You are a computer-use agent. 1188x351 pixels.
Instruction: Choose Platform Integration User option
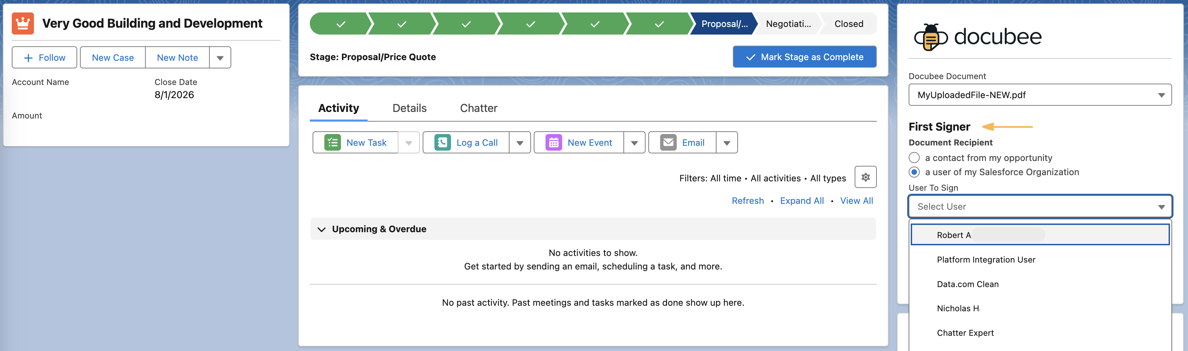(1039, 259)
